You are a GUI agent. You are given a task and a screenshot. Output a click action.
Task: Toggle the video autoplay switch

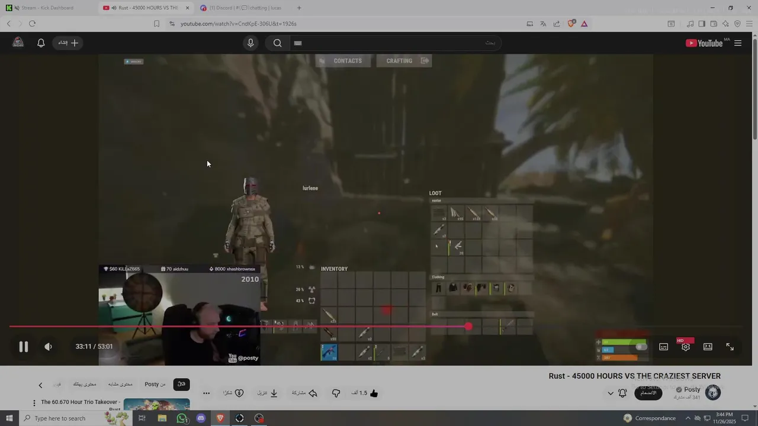click(641, 347)
